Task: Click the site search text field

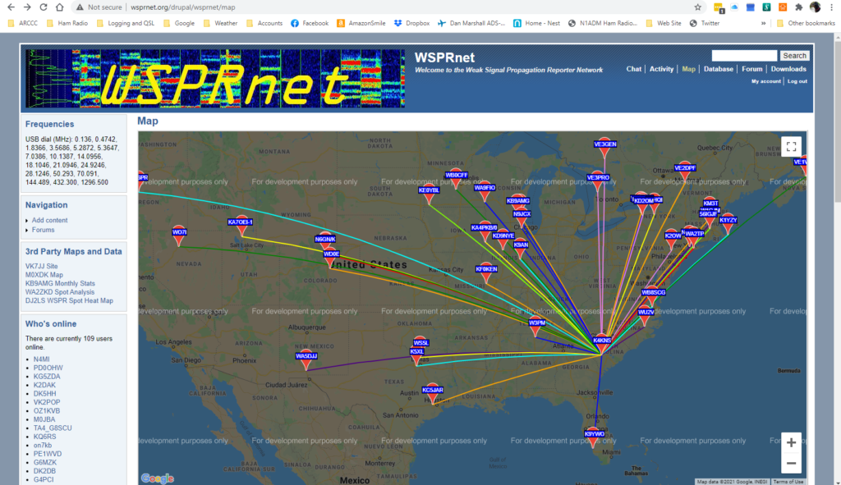Action: (x=744, y=56)
